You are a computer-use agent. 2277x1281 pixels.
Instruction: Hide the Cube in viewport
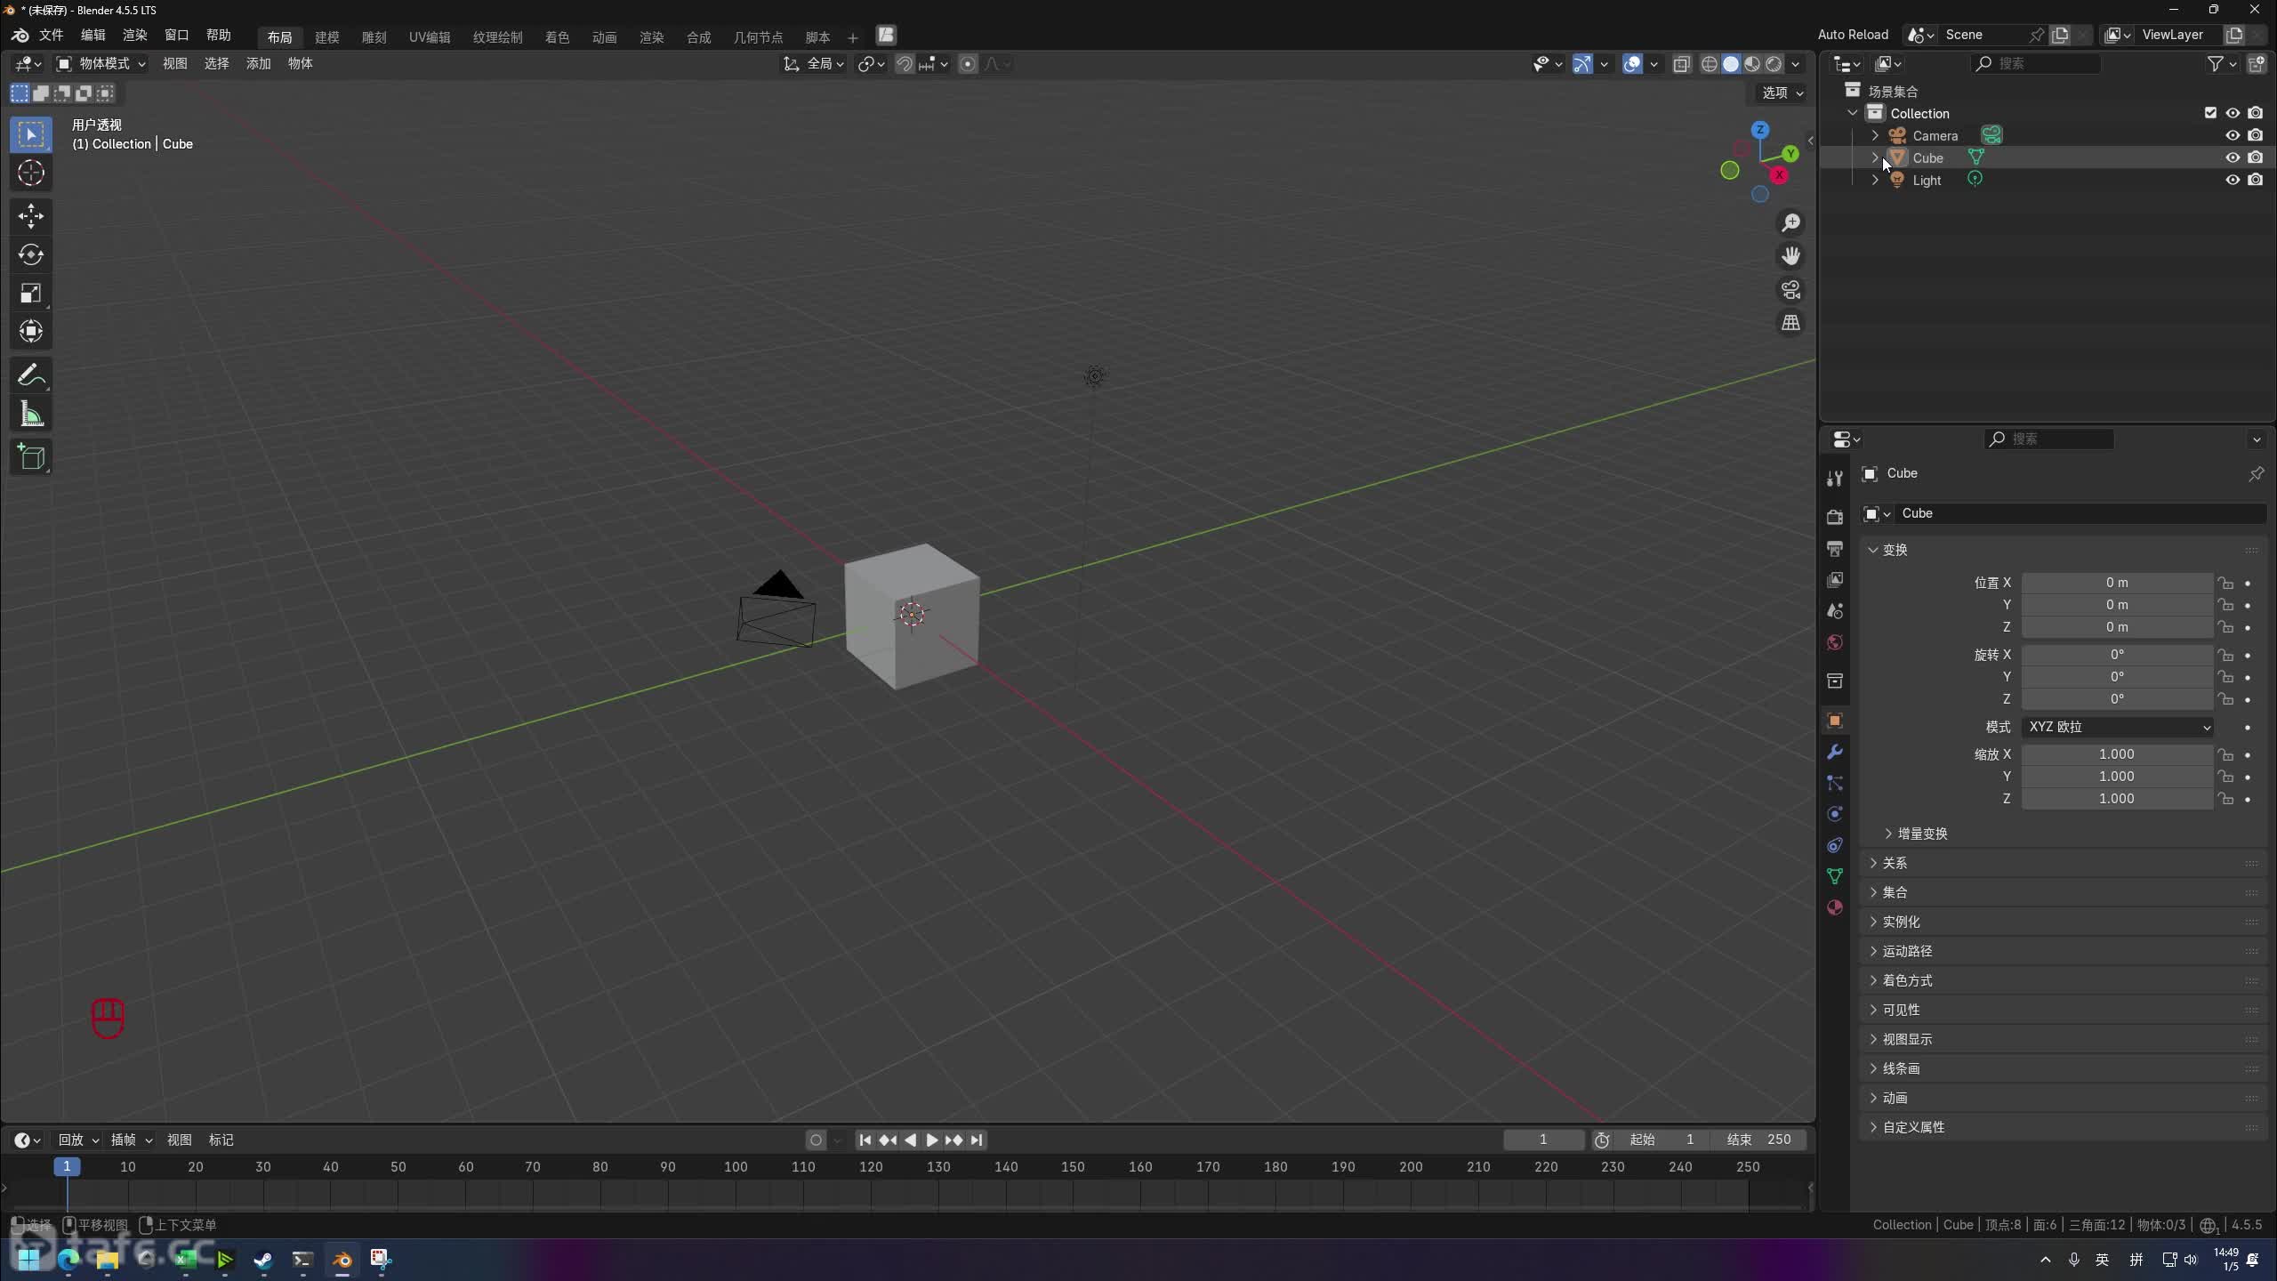tap(2233, 157)
